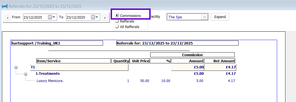296x102 pixels.
Task: Open the From date calendar dropdown
Action: [x=52, y=17]
